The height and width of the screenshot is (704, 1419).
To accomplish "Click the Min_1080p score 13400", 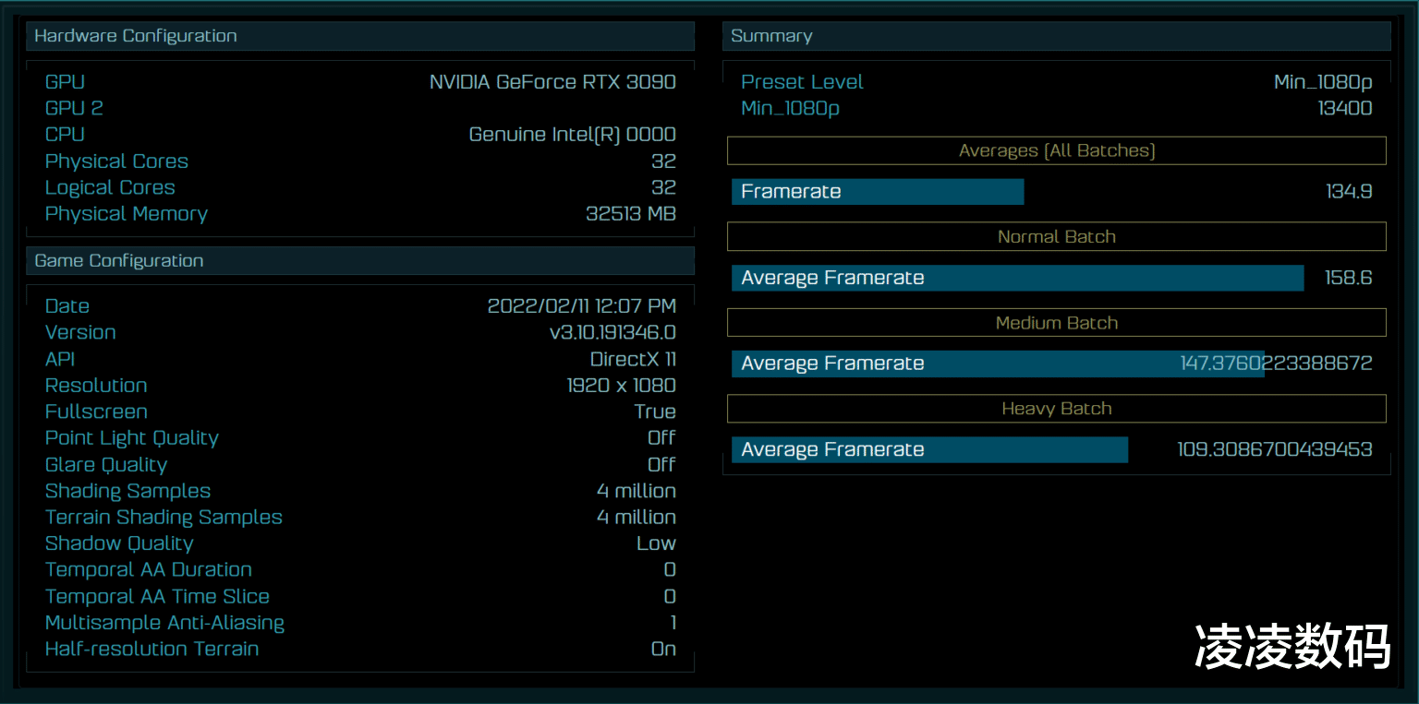I will click(x=1344, y=109).
